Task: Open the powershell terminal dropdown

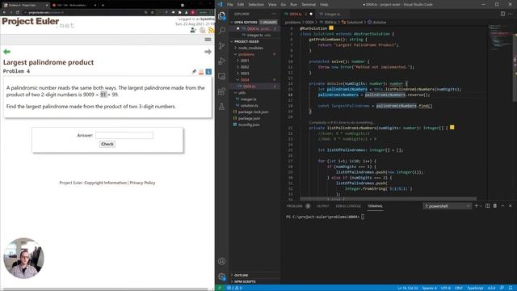Action: [447, 206]
